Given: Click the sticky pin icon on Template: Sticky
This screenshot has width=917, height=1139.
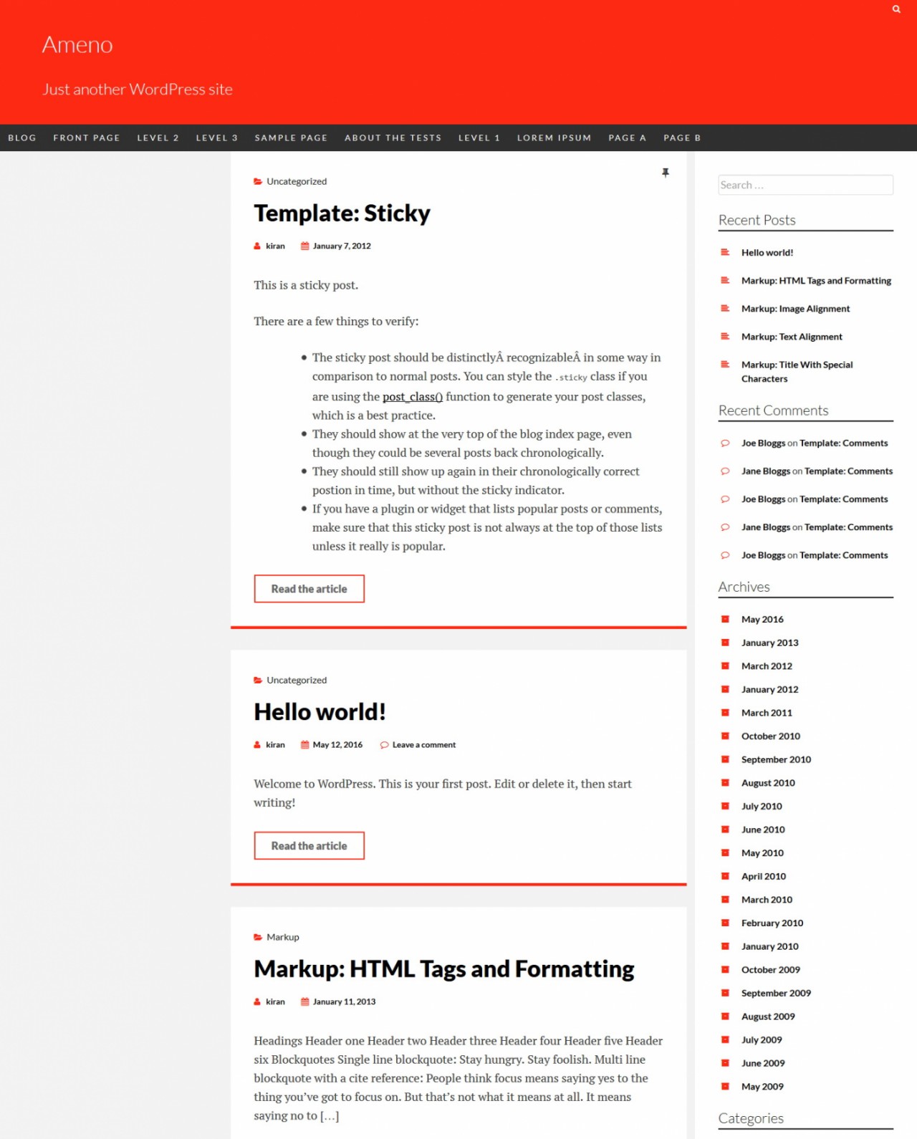Looking at the screenshot, I should coord(666,173).
